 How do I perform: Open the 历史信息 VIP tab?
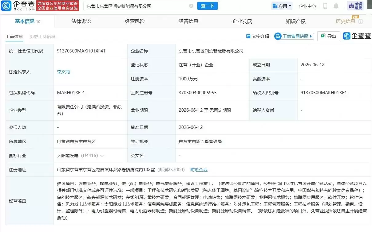[x=345, y=21]
